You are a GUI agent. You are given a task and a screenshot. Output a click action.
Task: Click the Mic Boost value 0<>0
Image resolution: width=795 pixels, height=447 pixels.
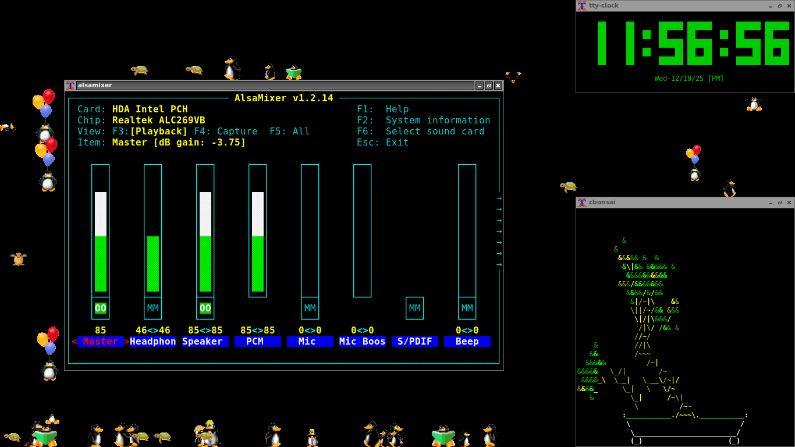(363, 331)
